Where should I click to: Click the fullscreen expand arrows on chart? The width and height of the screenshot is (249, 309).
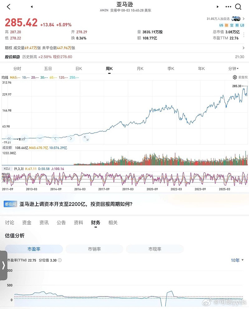[86, 138]
